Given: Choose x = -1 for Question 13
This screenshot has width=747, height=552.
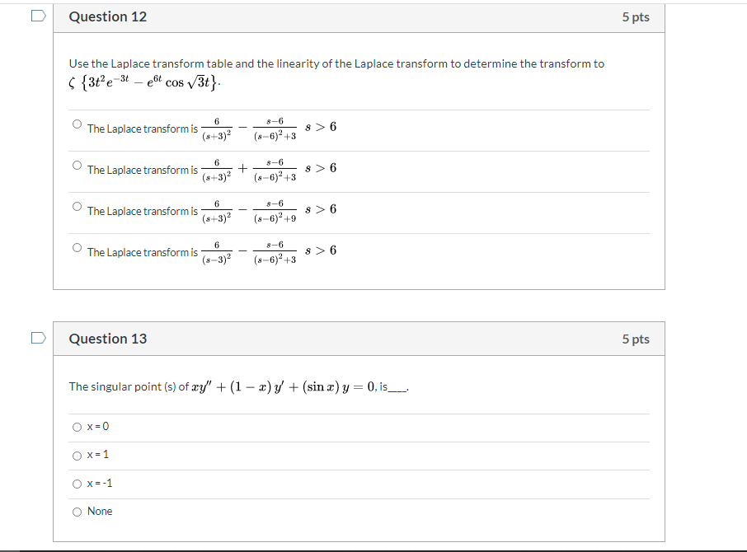Looking at the screenshot, I should [x=78, y=484].
